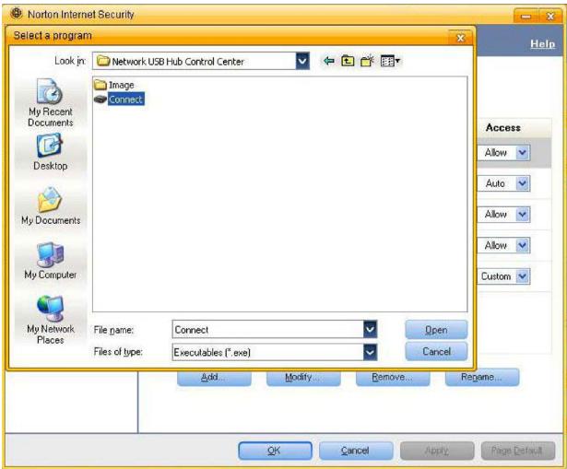Viewport: 567px width, 469px height.
Task: Open the View menu icon
Action: click(x=390, y=61)
